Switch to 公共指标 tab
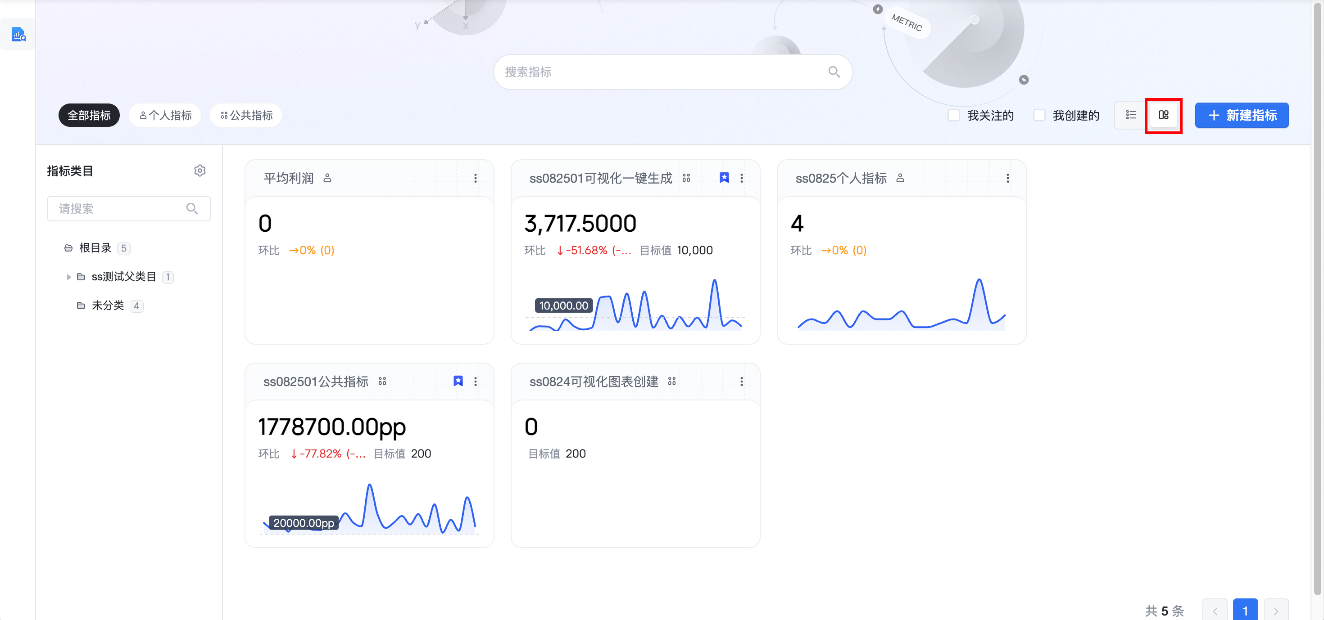 point(246,115)
